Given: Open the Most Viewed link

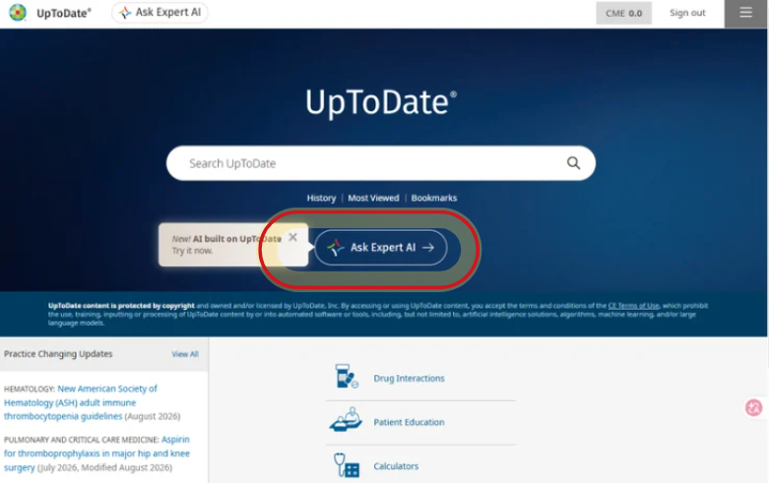Looking at the screenshot, I should (x=373, y=198).
